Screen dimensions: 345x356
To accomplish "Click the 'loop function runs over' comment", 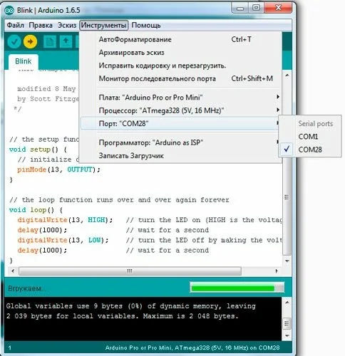I will click(119, 200).
